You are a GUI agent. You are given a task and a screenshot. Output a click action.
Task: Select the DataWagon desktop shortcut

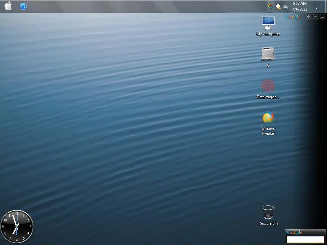tap(268, 89)
